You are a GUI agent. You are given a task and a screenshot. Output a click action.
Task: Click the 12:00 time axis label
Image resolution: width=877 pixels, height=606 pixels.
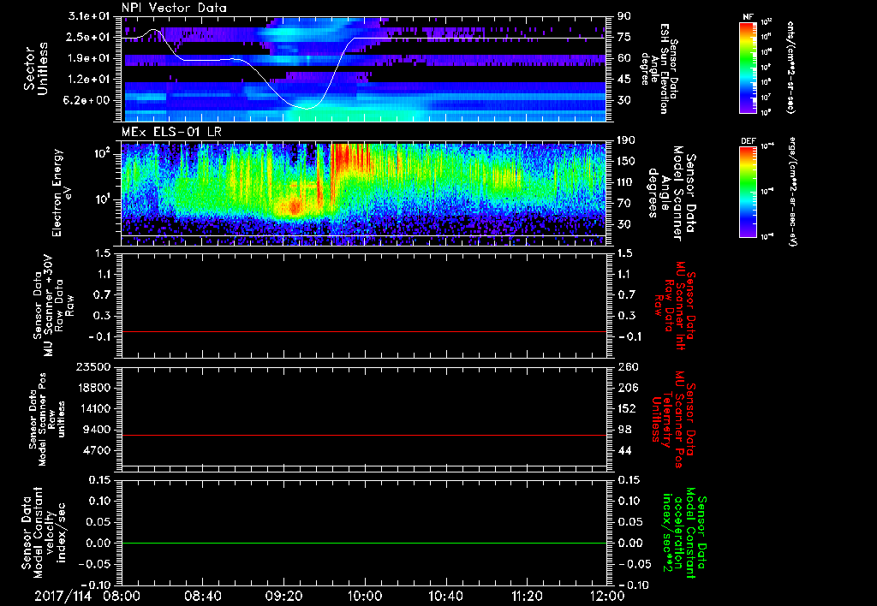607,595
